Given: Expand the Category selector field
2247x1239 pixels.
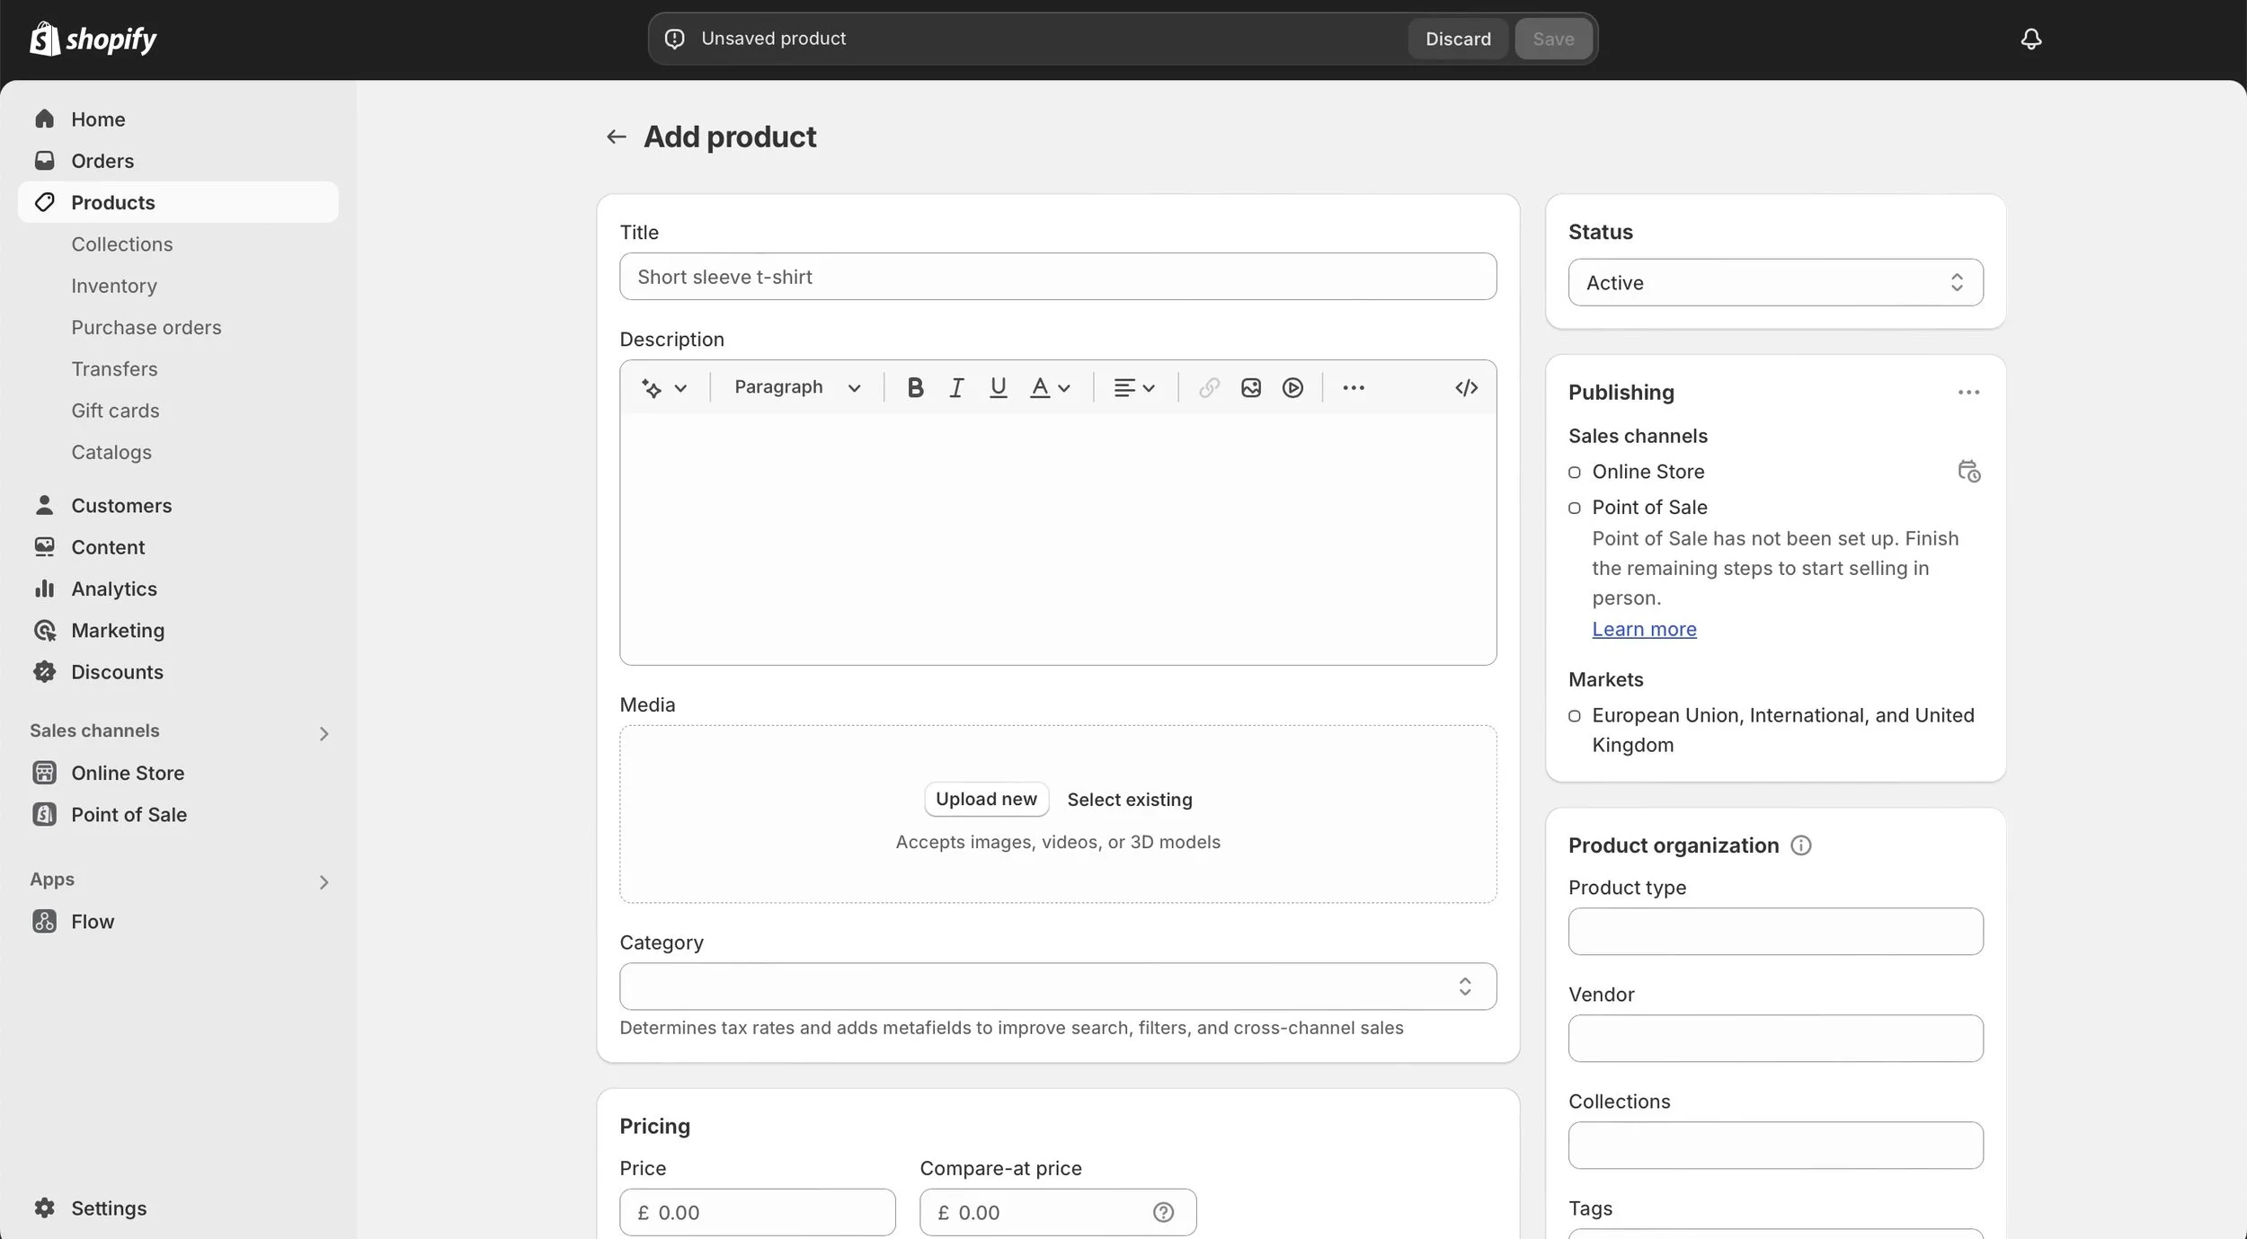Looking at the screenshot, I should point(1058,987).
